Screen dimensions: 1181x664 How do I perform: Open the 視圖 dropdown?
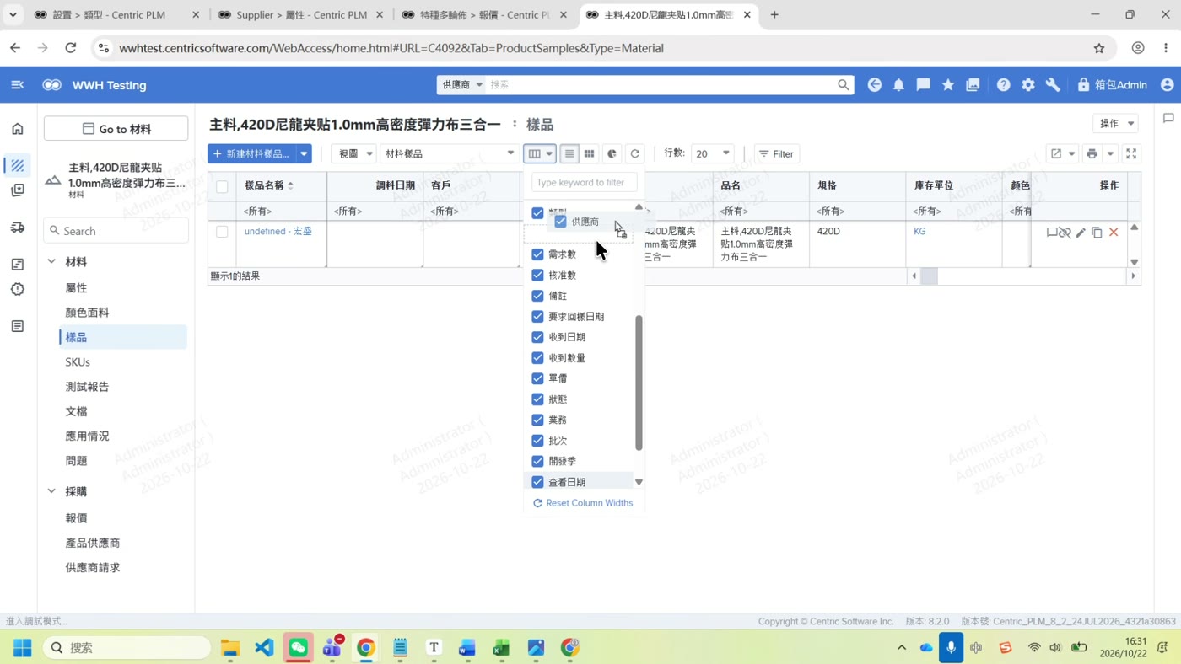pyautogui.click(x=353, y=154)
